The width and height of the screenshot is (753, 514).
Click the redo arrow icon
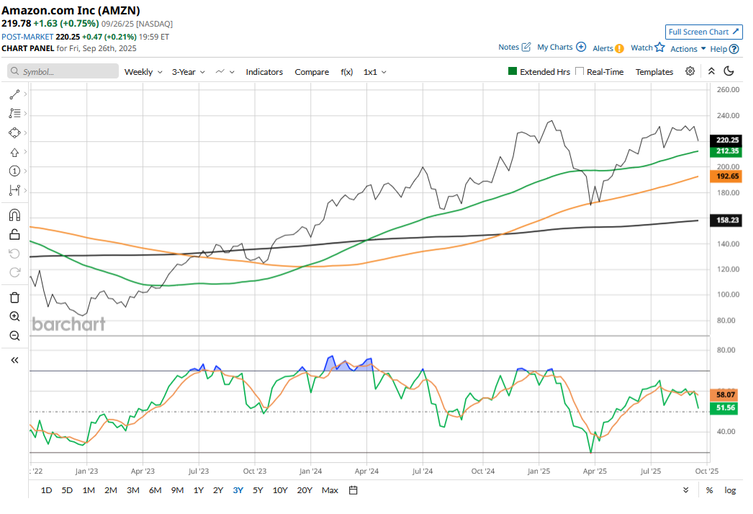[x=14, y=272]
